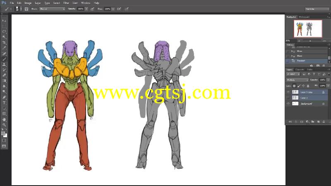Create new document from history state
Viewport: 331px width, 186px height.
[x=312, y=66]
